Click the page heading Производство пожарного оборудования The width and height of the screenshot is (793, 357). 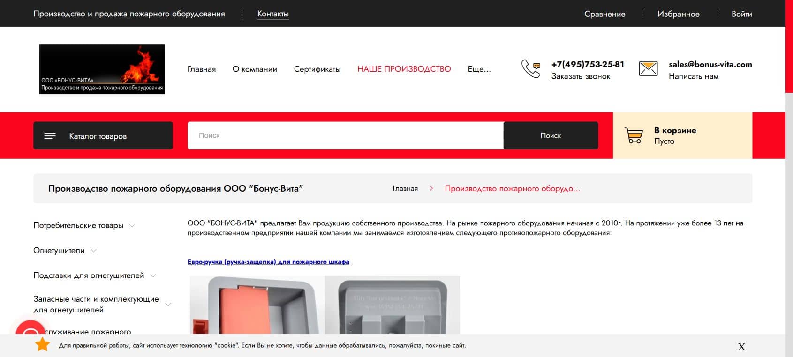point(175,188)
